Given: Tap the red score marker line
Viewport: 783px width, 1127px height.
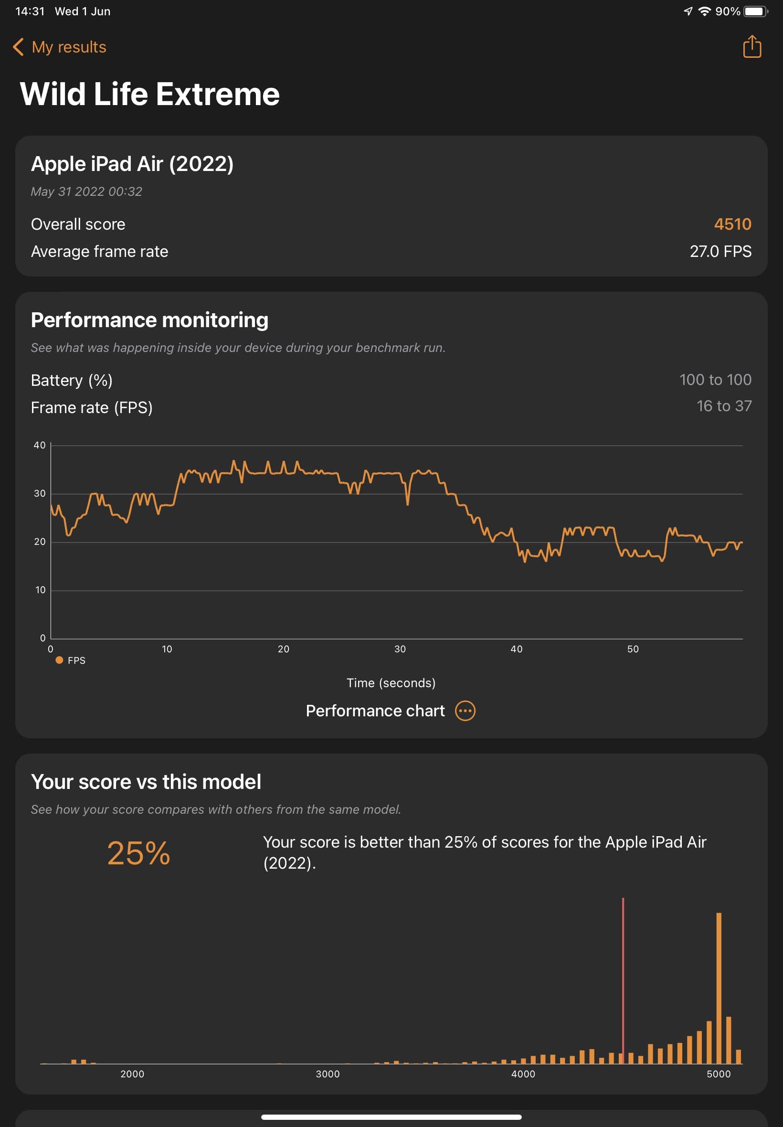Looking at the screenshot, I should click(623, 977).
